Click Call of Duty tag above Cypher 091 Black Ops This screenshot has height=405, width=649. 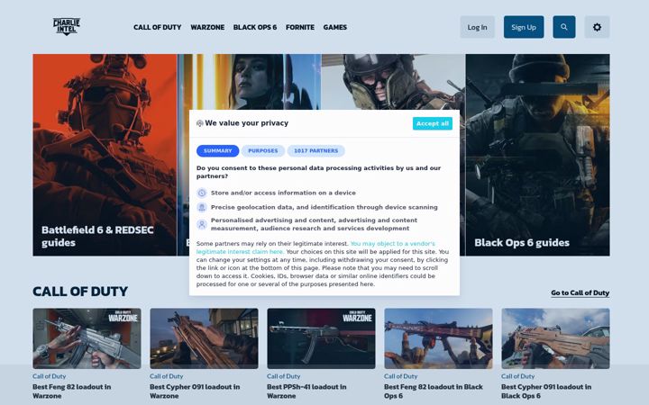(517, 376)
